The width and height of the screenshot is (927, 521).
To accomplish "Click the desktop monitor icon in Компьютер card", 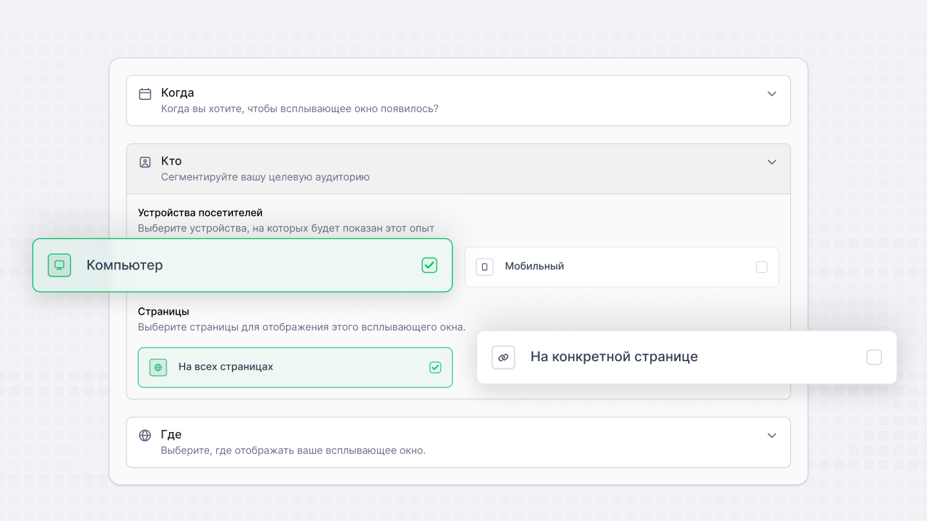I will coord(59,265).
